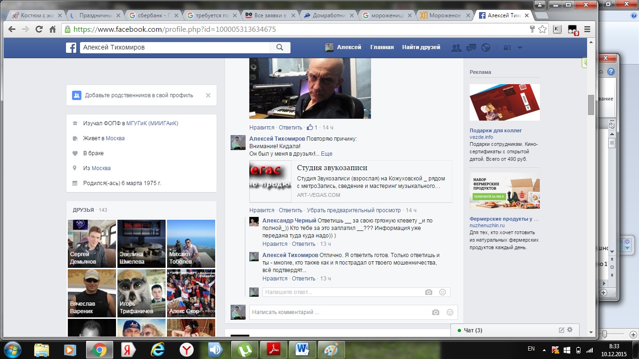This screenshot has height=359, width=639.
Task: Click the K extension icon
Action: (x=557, y=29)
